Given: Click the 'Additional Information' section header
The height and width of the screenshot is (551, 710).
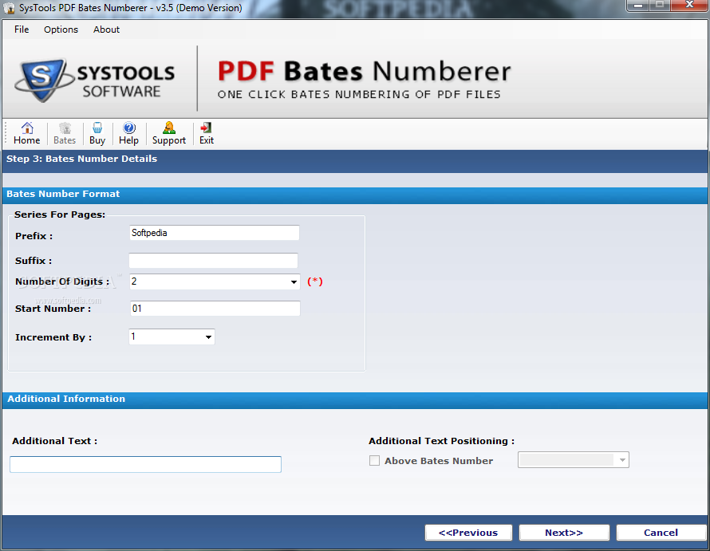Looking at the screenshot, I should click(x=66, y=399).
